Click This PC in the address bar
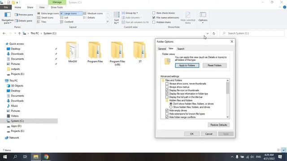Screen dimensions: 287x161 (35, 34)
